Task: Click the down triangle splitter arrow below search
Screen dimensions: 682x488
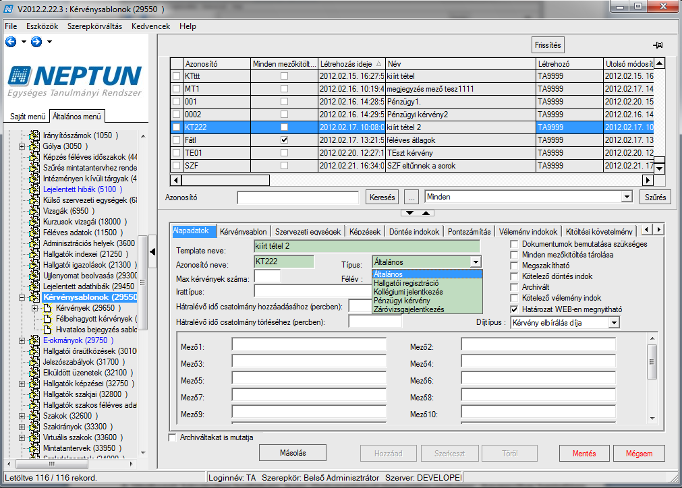Action: coord(409,213)
